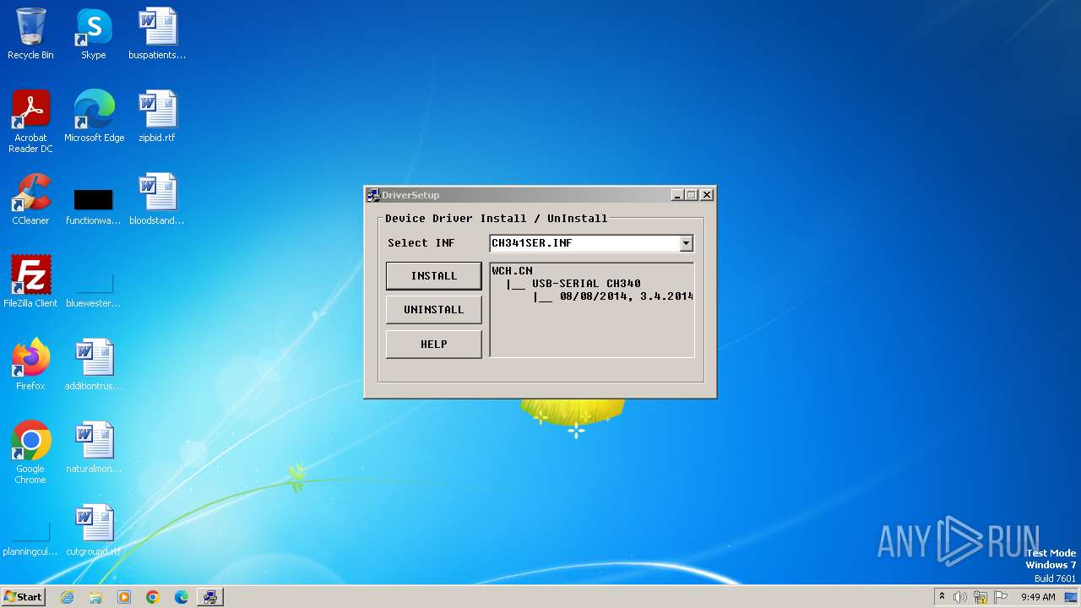Launch Skype from desktop
This screenshot has height=608, width=1081.
coord(94,34)
